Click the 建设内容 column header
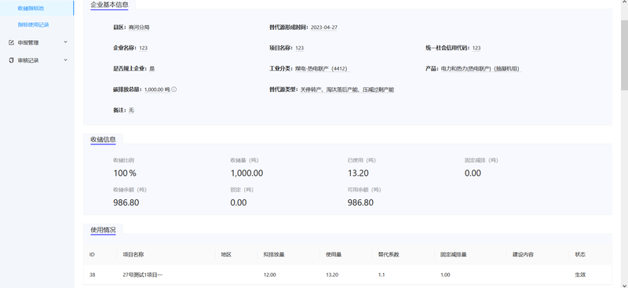628x288 pixels. (x=523, y=255)
